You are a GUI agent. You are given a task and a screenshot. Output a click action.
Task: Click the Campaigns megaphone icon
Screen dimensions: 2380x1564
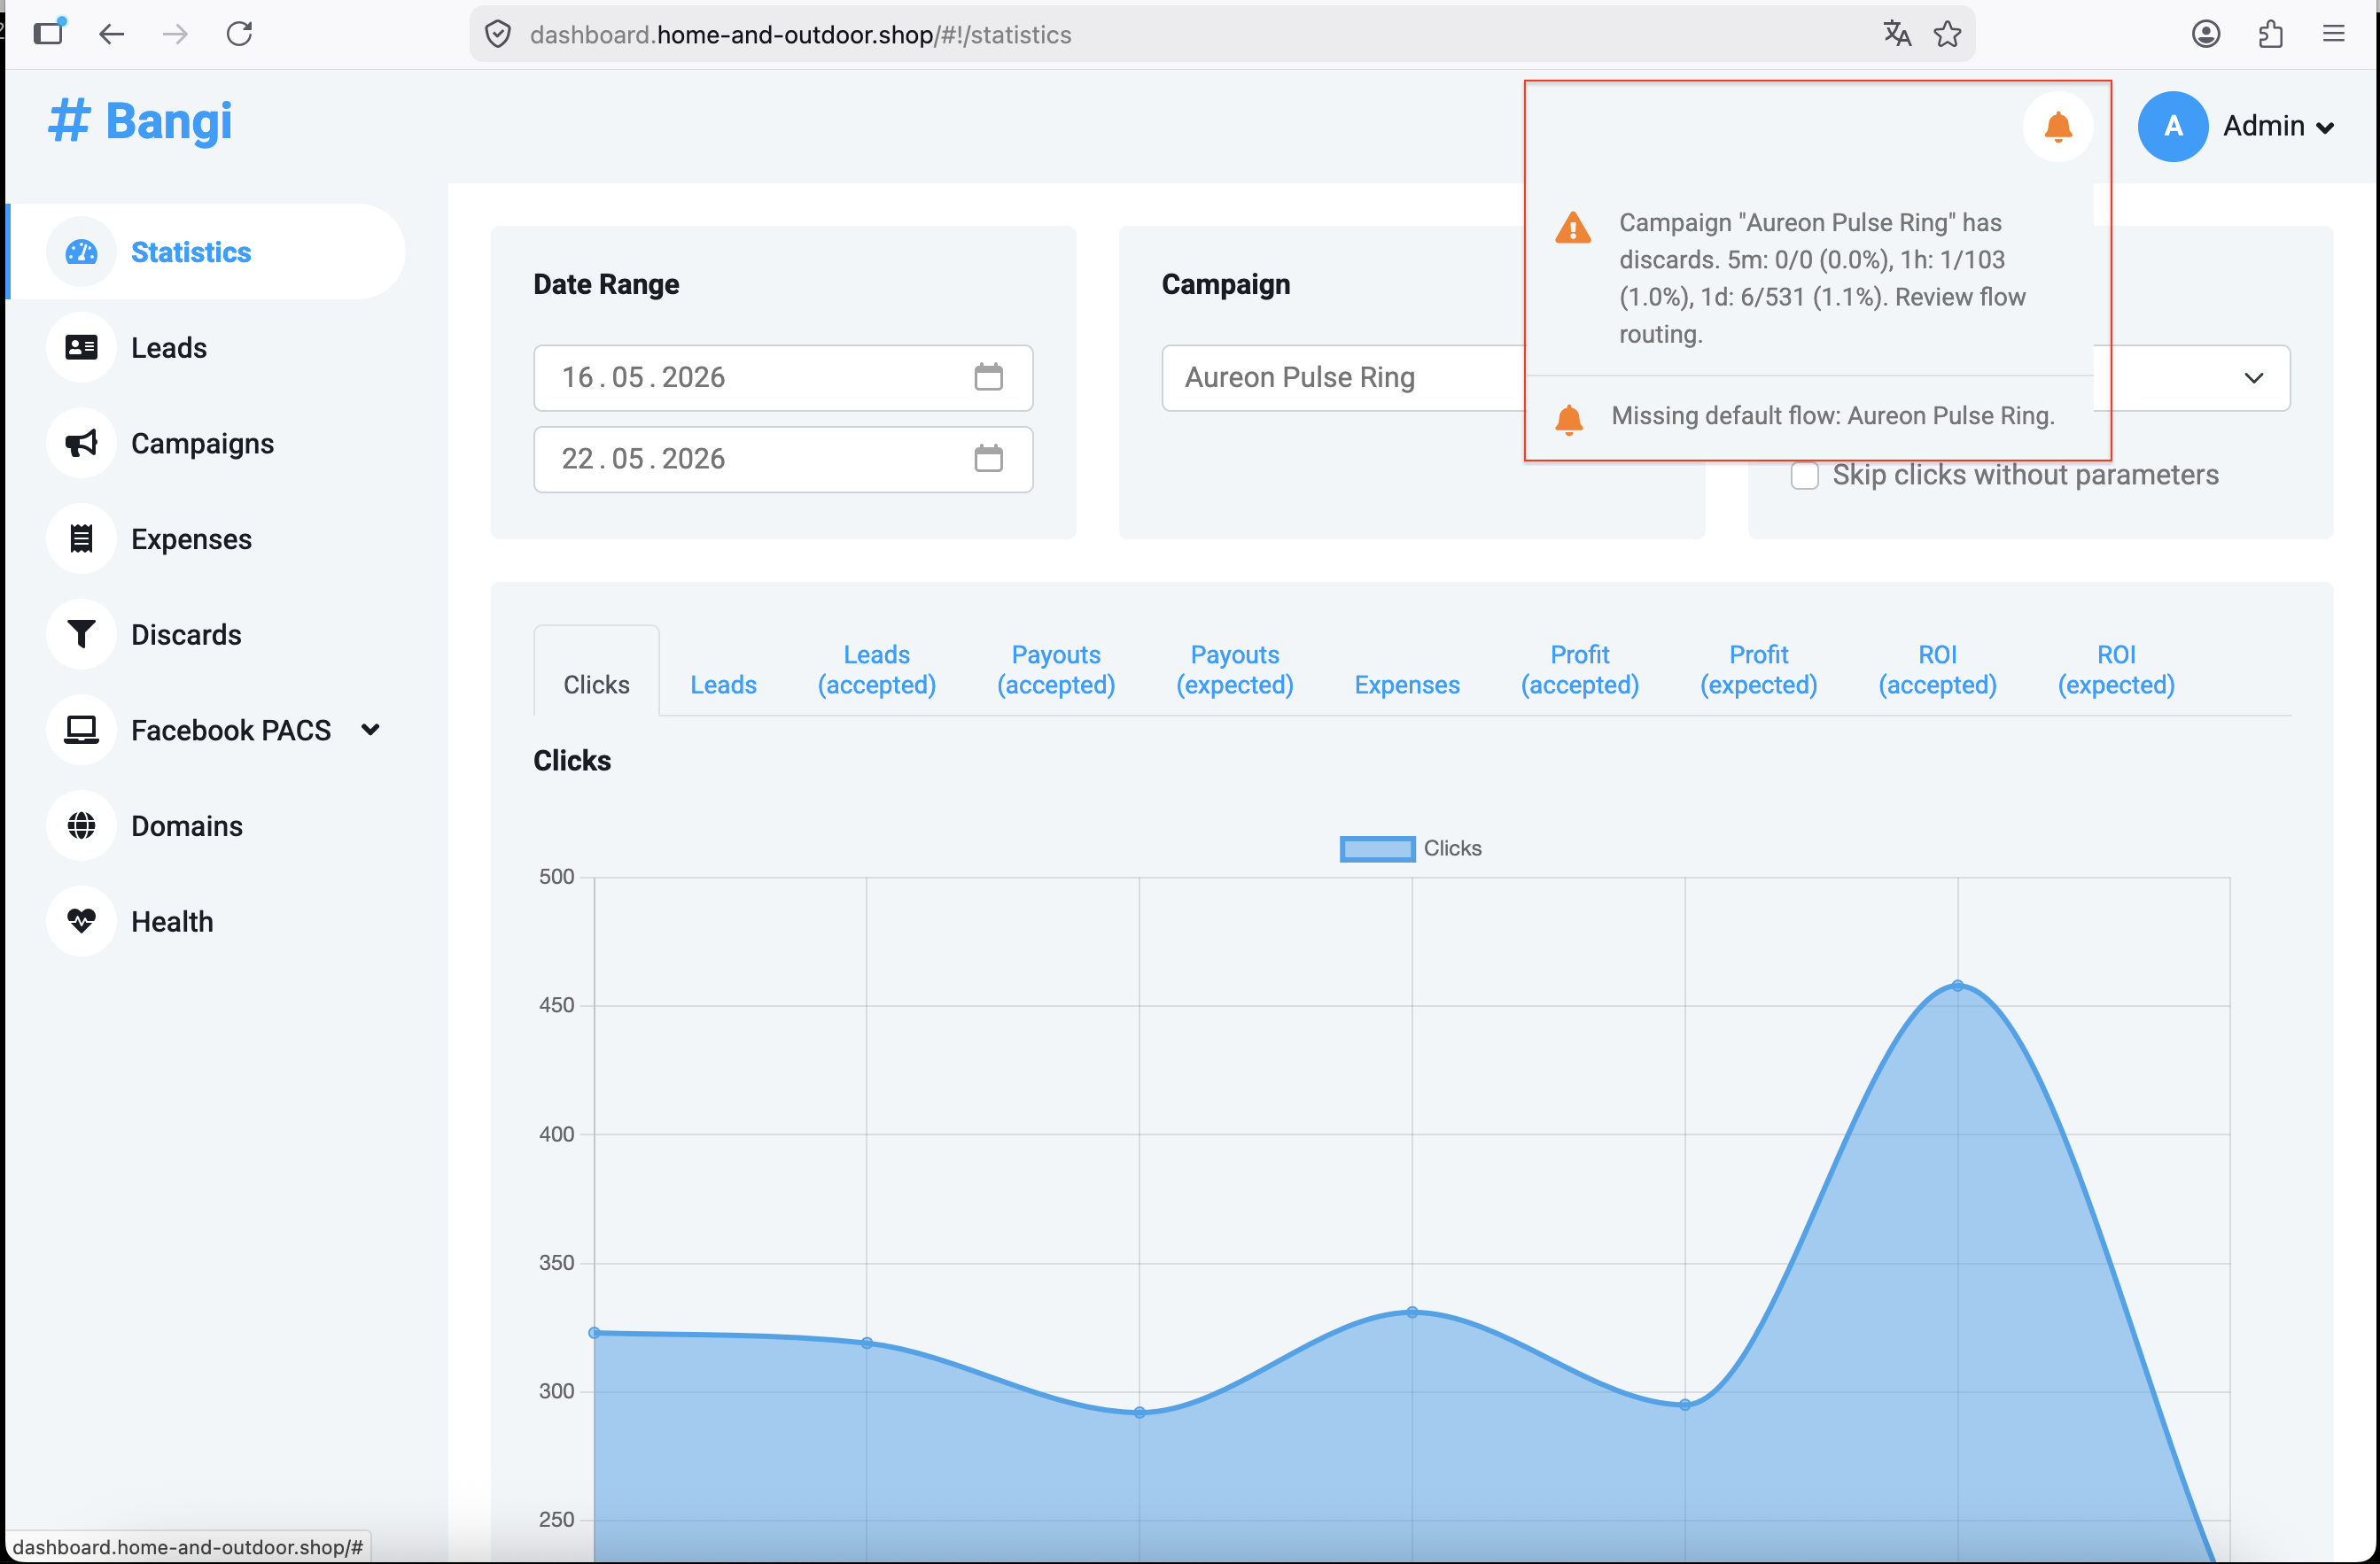tap(81, 444)
